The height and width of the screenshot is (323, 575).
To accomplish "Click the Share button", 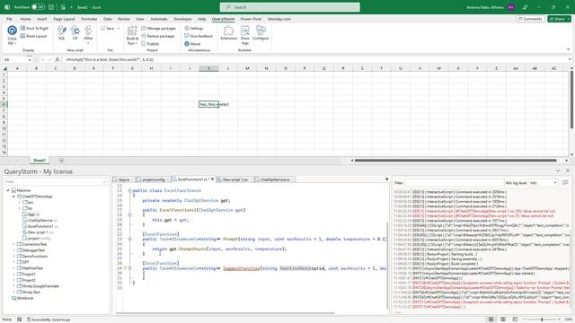I will point(559,19).
